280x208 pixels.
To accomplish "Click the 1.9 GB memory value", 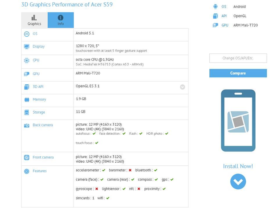I will [x=81, y=99].
